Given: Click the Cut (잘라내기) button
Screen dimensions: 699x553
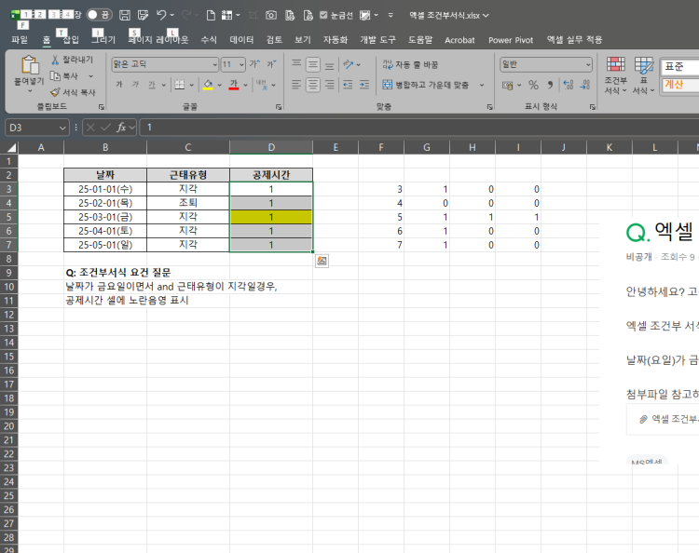Looking at the screenshot, I should point(72,60).
